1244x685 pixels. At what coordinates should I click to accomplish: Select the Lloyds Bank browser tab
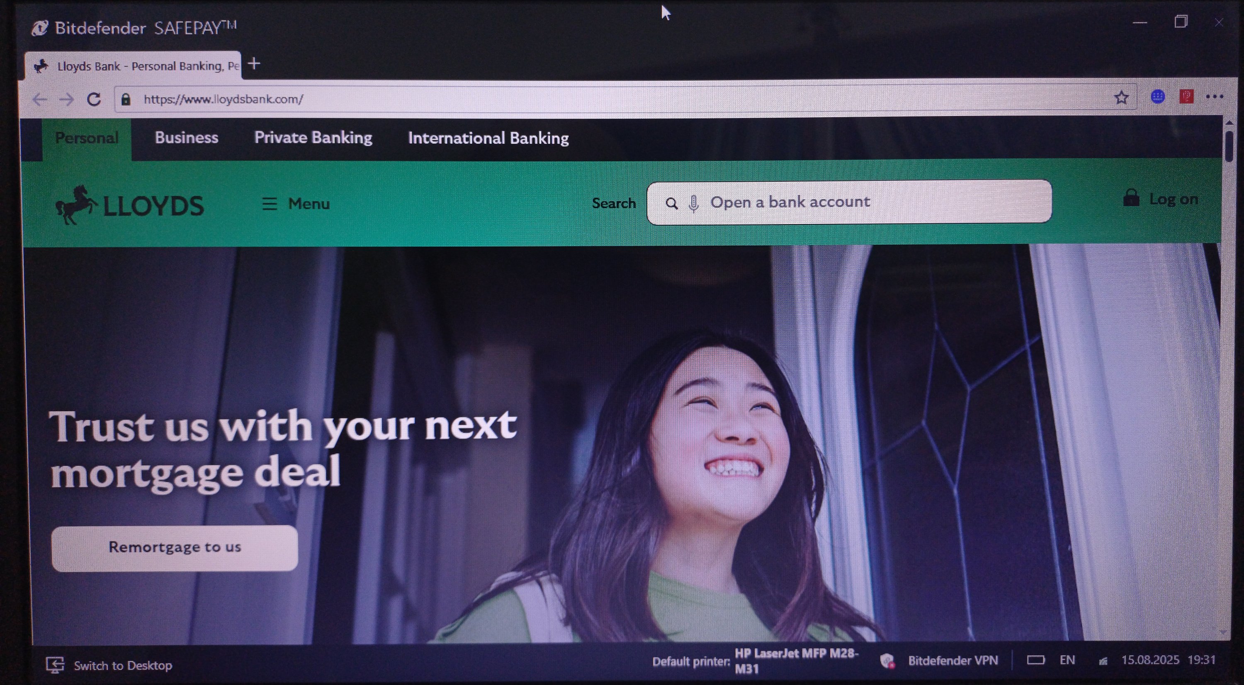[x=133, y=66]
